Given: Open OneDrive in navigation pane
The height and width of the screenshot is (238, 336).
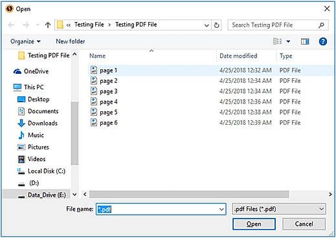Looking at the screenshot, I should (31, 71).
